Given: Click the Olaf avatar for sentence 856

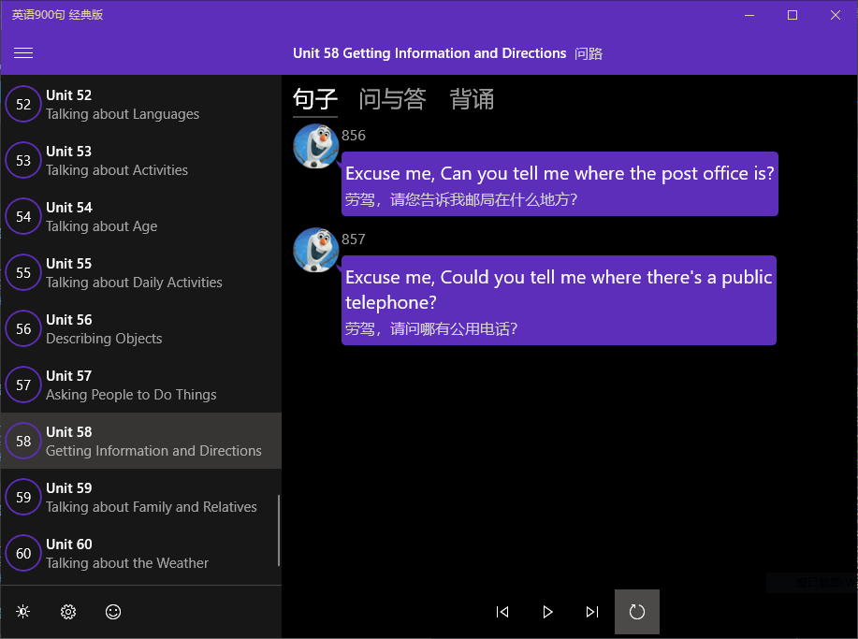Looking at the screenshot, I should pyautogui.click(x=315, y=146).
